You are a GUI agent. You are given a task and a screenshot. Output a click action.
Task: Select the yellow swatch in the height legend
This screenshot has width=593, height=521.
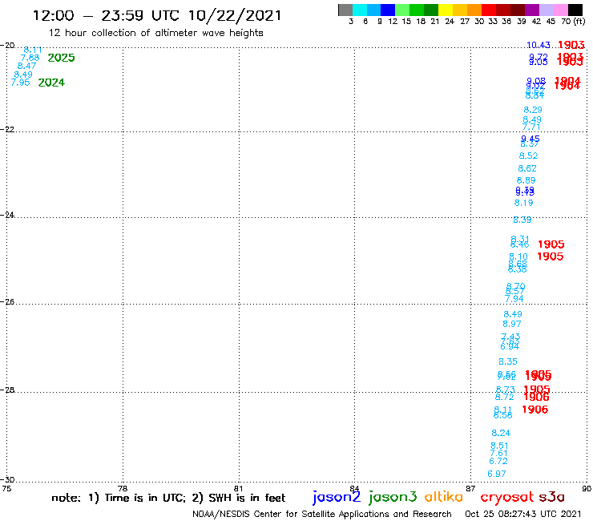[446, 10]
